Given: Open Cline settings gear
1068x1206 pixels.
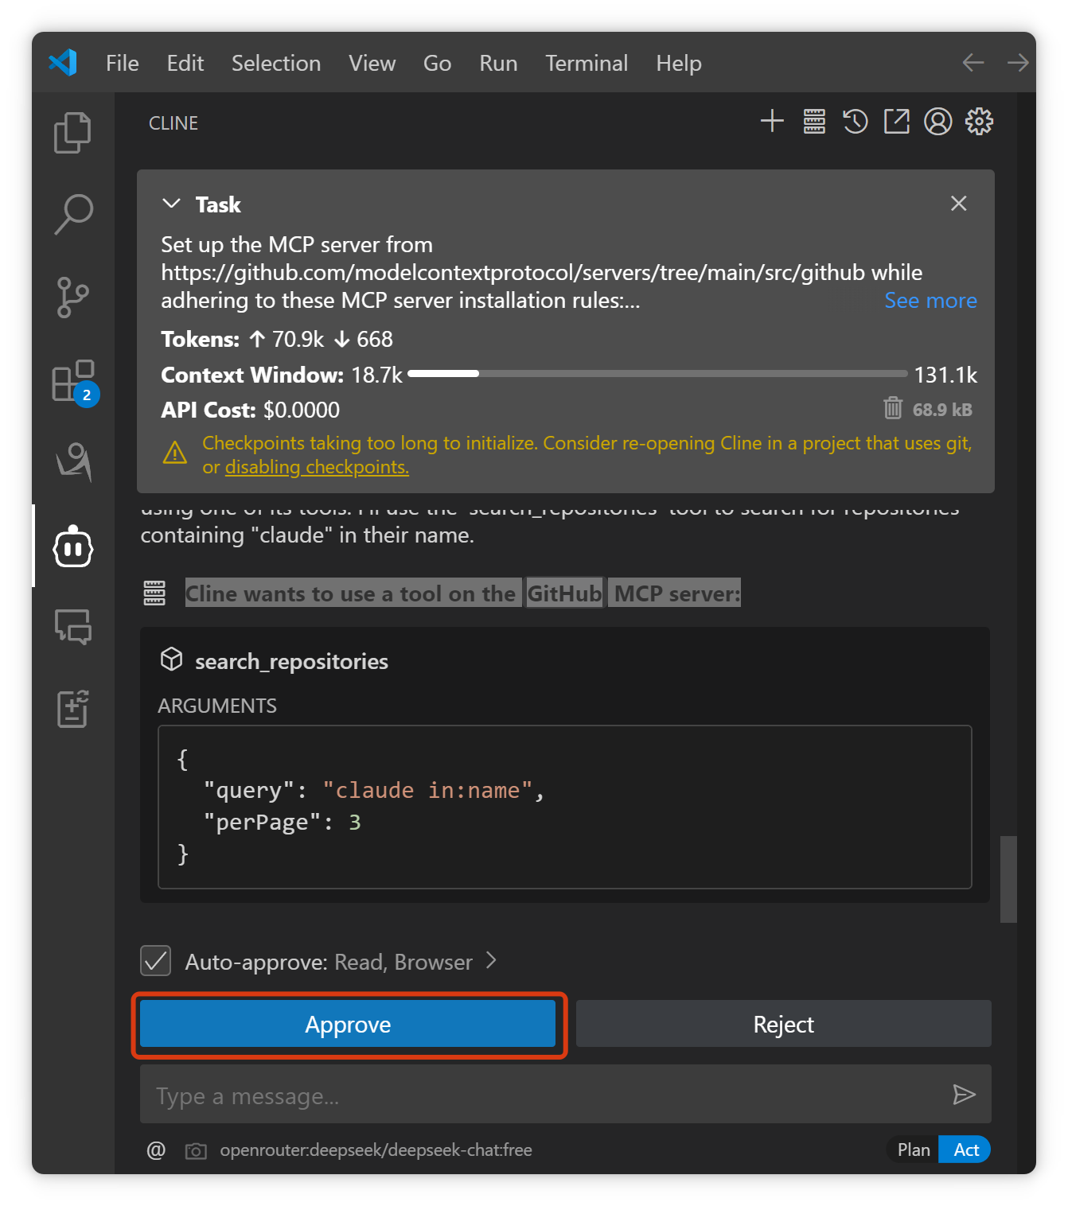Looking at the screenshot, I should coord(979,122).
